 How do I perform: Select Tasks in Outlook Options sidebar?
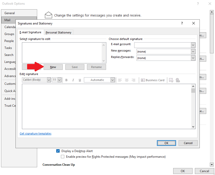(9, 48)
